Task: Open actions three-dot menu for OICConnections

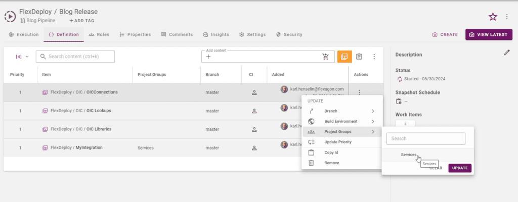Action: click(360, 92)
